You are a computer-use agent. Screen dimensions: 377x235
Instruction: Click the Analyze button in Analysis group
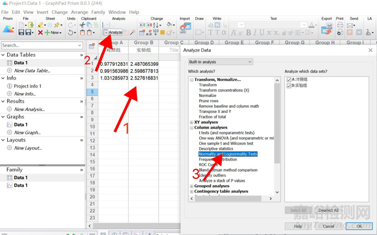pos(113,32)
